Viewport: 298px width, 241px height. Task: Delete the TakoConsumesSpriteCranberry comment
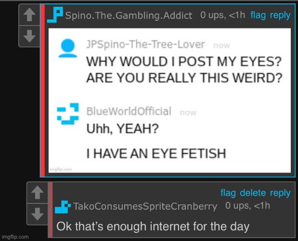click(253, 193)
